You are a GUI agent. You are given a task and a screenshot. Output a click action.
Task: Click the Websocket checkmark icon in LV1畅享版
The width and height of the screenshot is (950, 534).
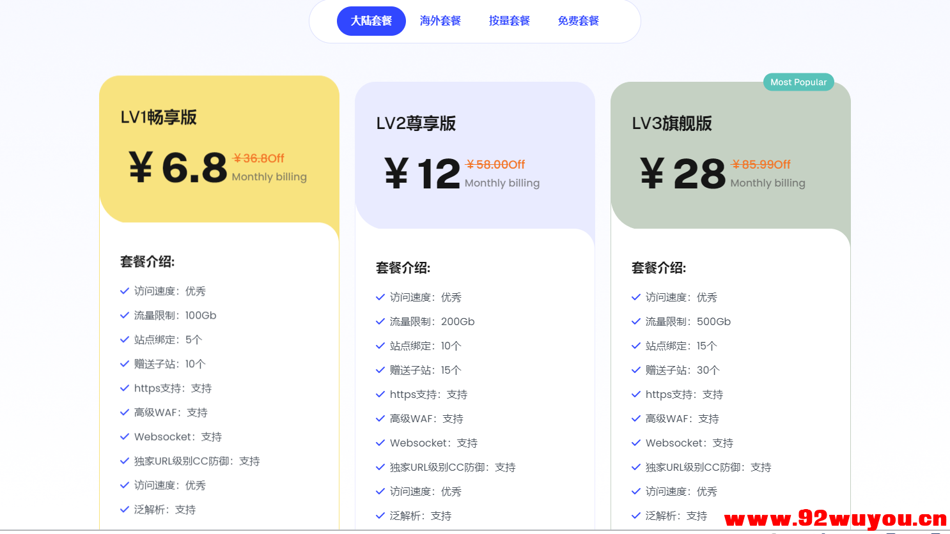click(x=125, y=437)
